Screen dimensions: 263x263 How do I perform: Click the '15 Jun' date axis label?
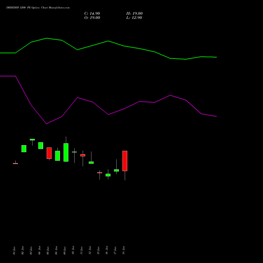tap(98, 250)
